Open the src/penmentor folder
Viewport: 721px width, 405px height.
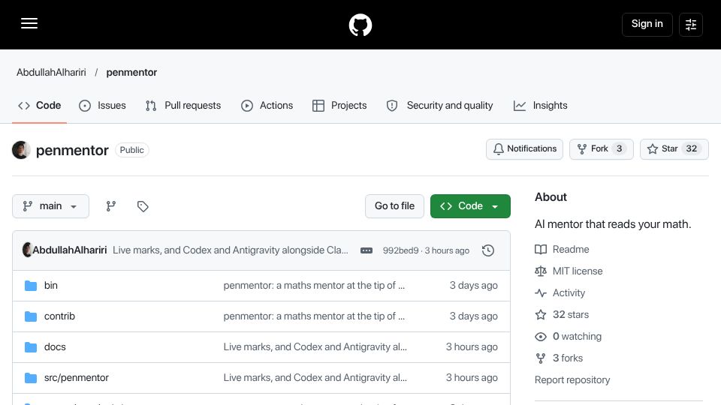(x=77, y=378)
